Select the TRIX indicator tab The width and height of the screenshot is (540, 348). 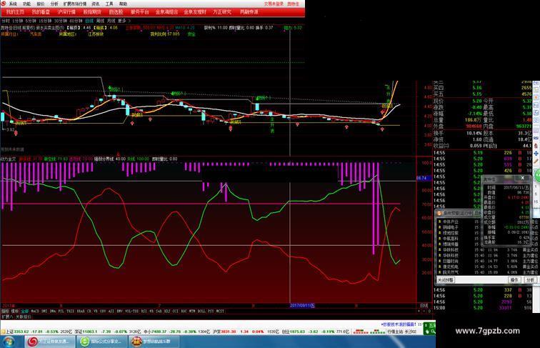[70, 311]
